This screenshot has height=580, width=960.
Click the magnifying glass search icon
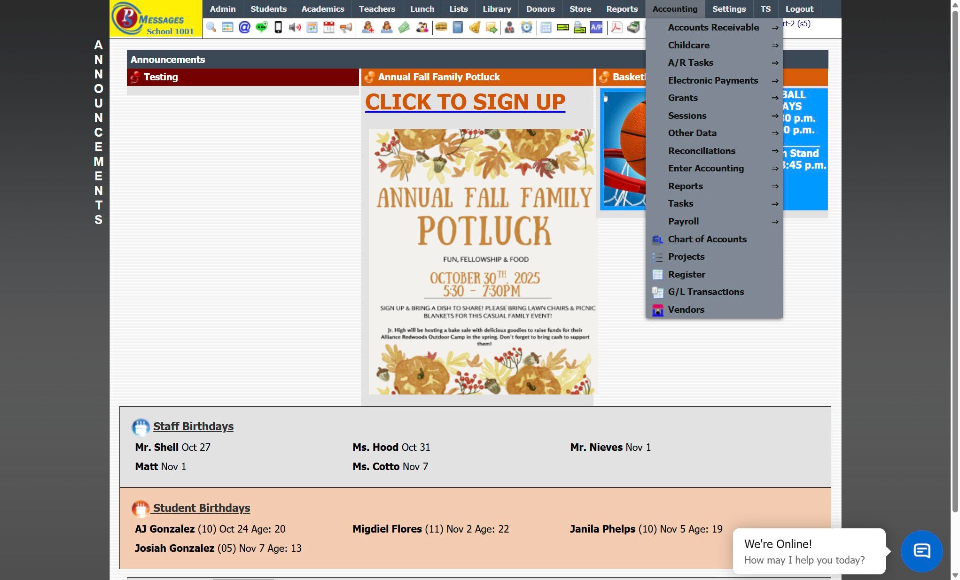[x=211, y=27]
